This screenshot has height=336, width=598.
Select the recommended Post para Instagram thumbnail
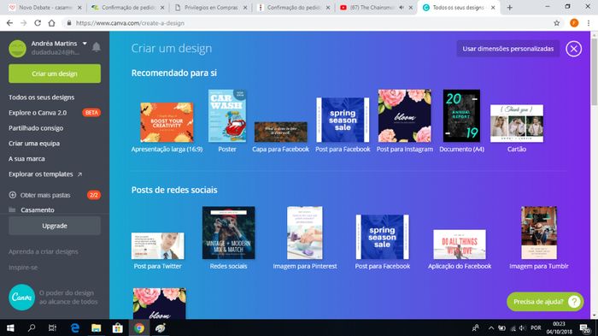(x=405, y=115)
